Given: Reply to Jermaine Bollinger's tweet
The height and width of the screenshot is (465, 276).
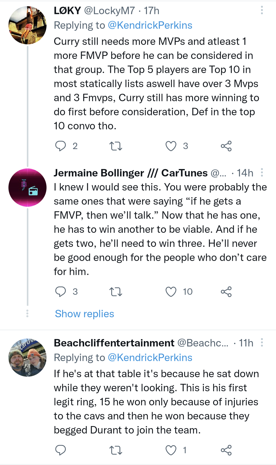Looking at the screenshot, I should (x=61, y=292).
